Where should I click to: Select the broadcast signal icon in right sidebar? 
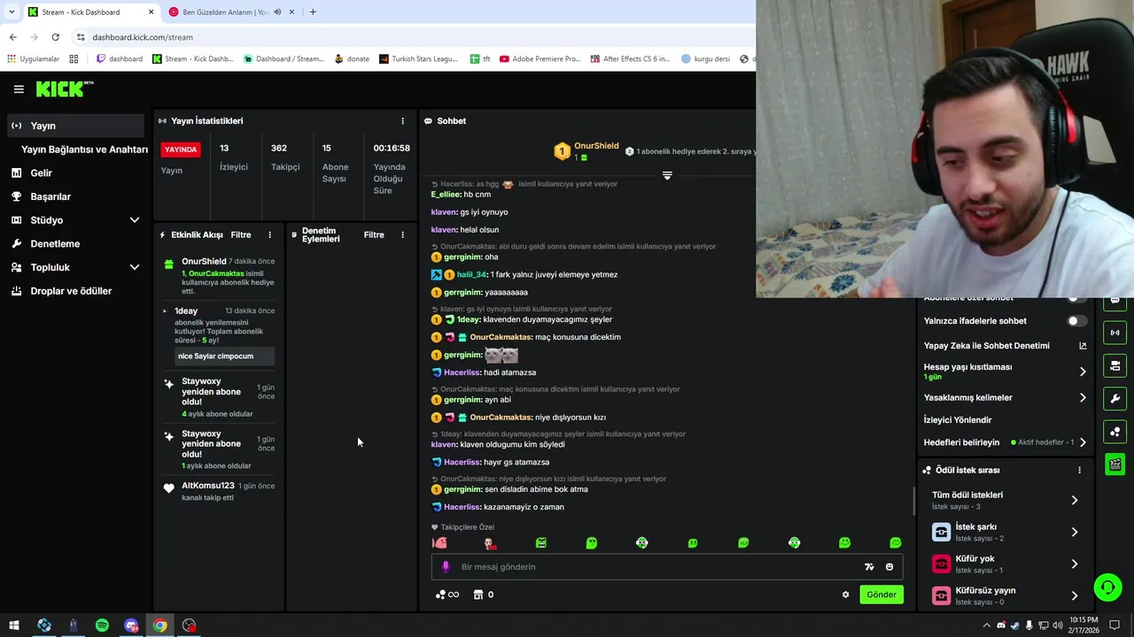(x=1115, y=333)
